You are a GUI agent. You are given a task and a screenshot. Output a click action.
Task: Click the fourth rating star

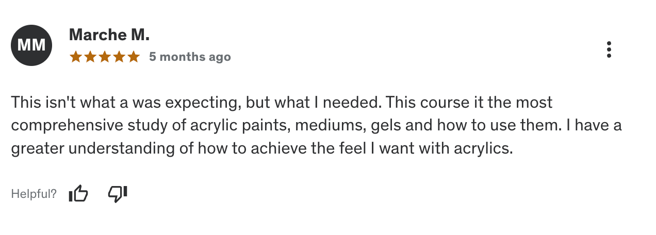coord(119,57)
